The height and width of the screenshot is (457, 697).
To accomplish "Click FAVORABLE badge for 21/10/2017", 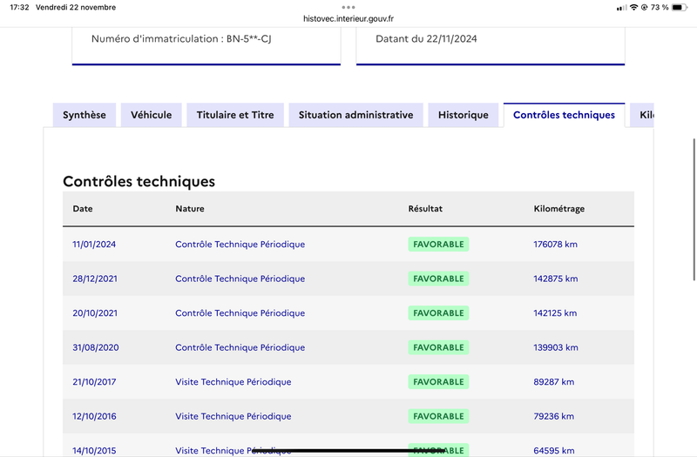I will tap(438, 382).
